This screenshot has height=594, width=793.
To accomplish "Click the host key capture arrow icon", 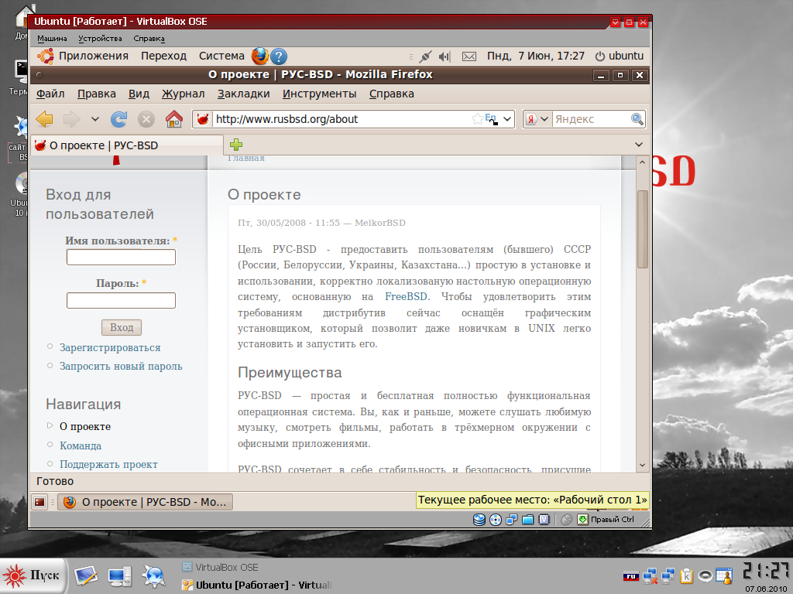I will click(x=582, y=519).
